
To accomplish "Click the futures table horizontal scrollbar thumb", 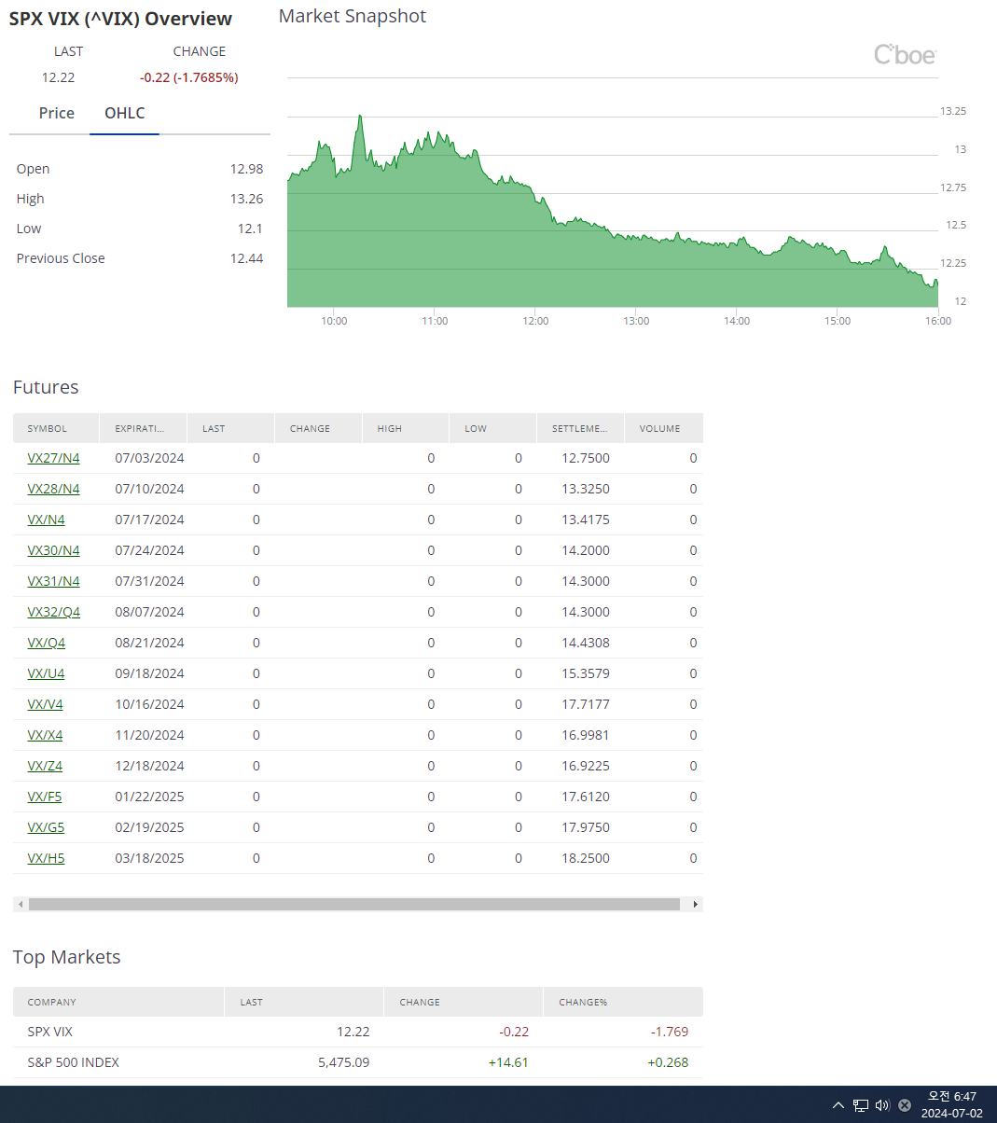I will click(354, 904).
